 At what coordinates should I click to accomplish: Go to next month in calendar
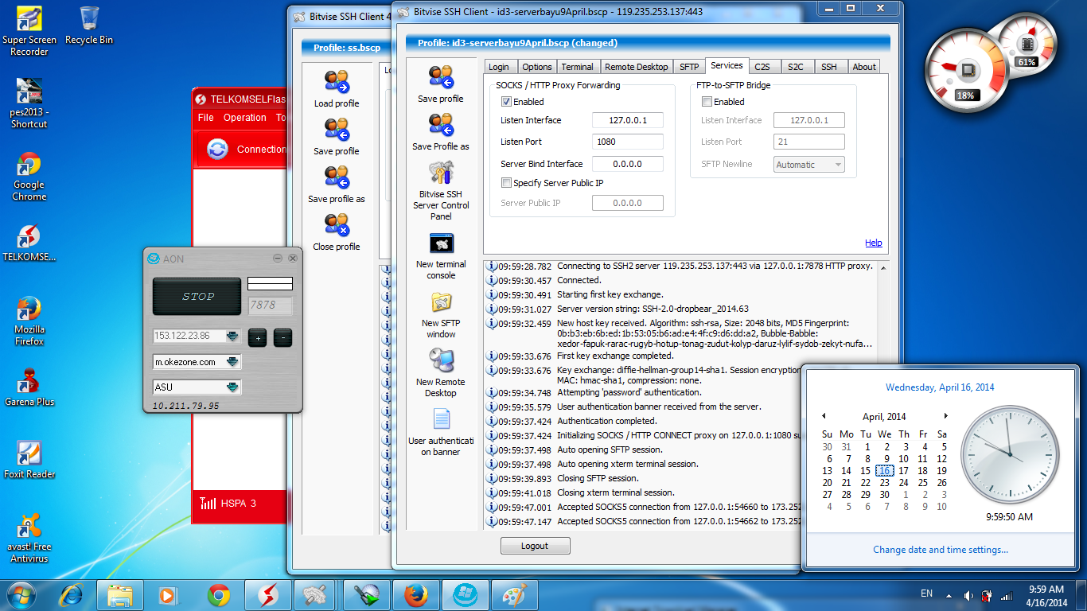click(945, 416)
